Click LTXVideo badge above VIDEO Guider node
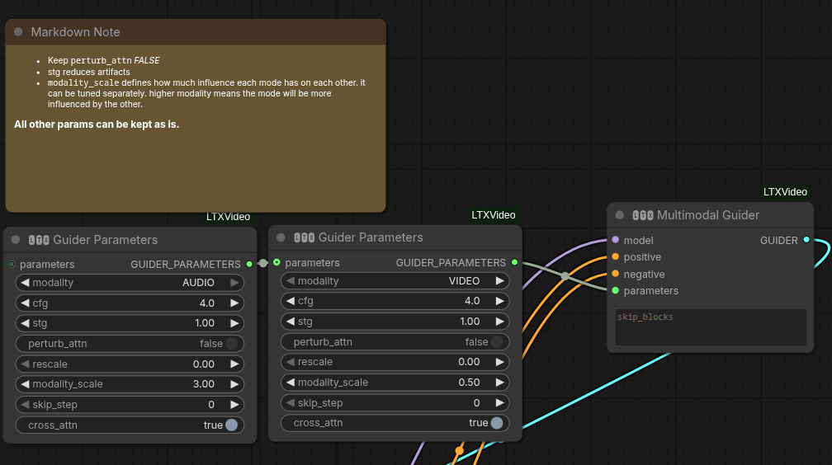832x465 pixels. 494,214
